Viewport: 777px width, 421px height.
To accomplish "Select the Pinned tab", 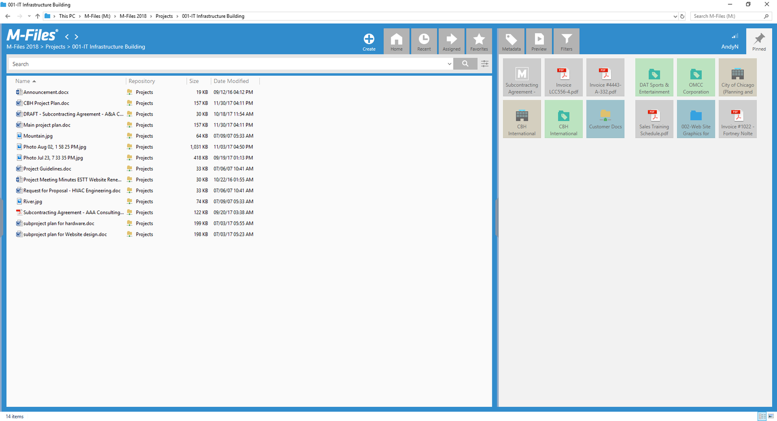I will point(759,41).
